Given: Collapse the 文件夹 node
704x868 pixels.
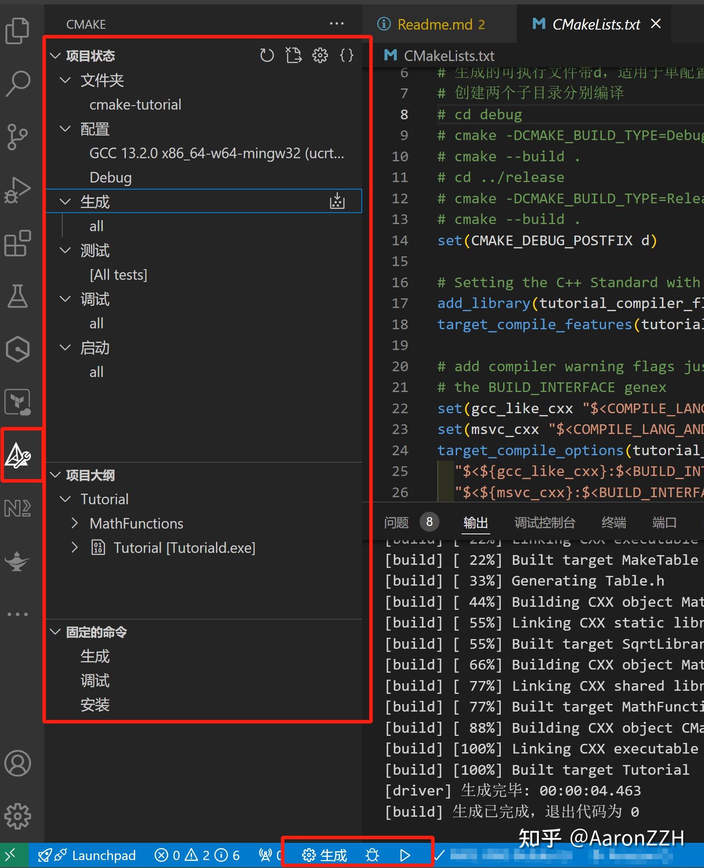Looking at the screenshot, I should click(x=65, y=80).
